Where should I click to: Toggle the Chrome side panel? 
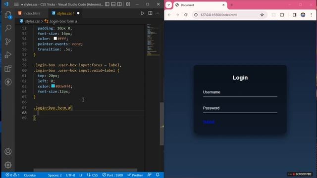pyautogui.click(x=294, y=15)
